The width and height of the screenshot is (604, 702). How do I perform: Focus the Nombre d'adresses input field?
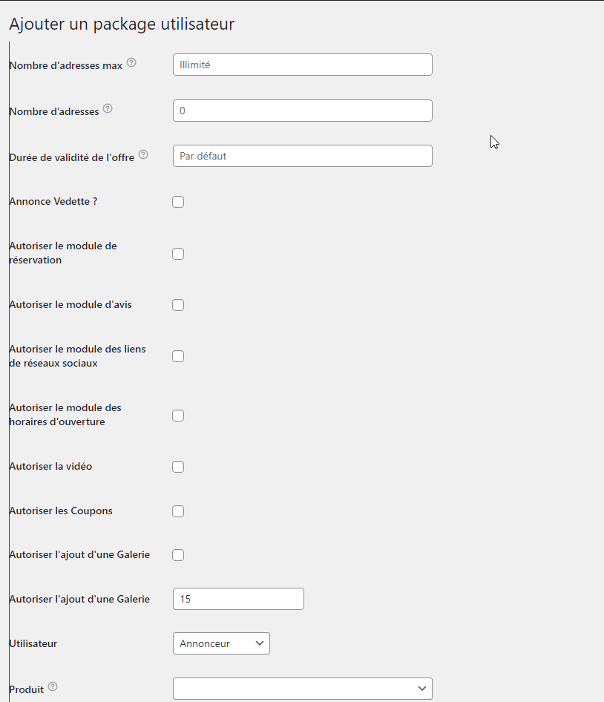(x=302, y=111)
